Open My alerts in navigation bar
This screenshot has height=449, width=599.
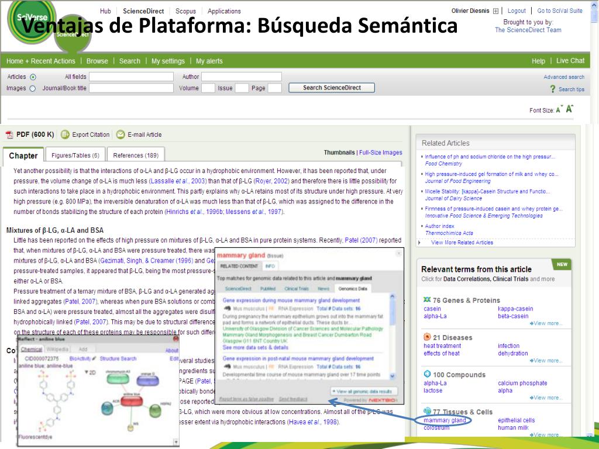tap(209, 61)
